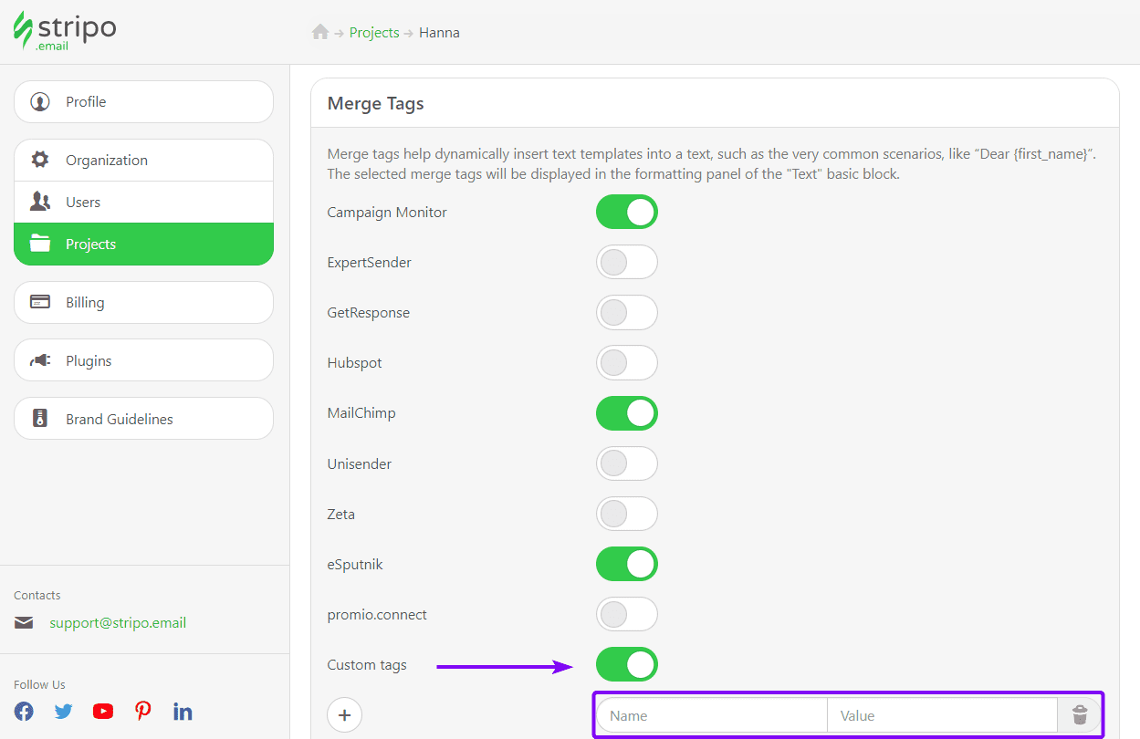Click the Stripo logo in the header

click(64, 30)
